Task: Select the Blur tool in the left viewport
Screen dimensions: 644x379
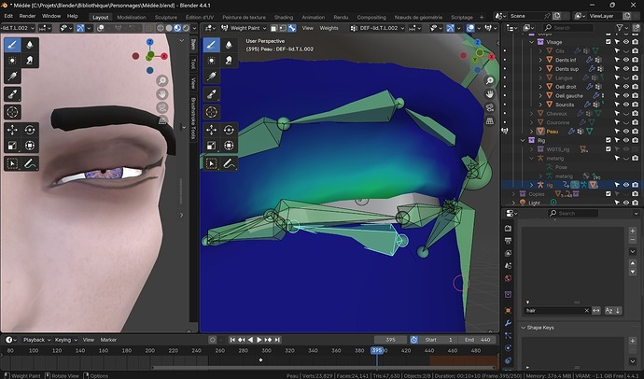Action: click(x=30, y=45)
